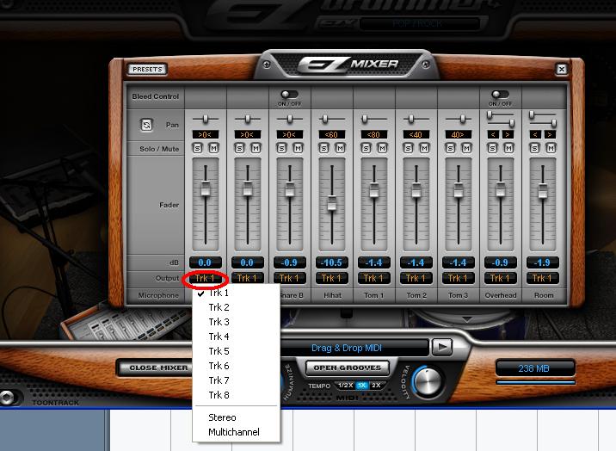The image size is (616, 451).
Task: Click the OPEN GROOVES button
Action: click(348, 368)
